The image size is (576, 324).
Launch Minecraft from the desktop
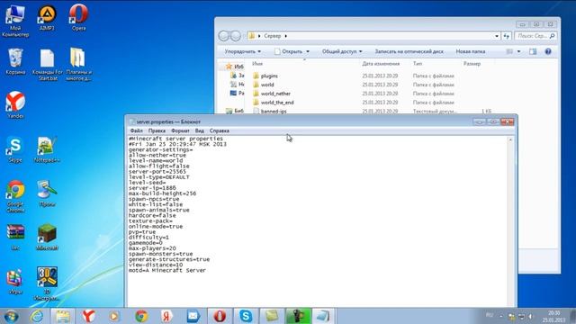point(47,238)
